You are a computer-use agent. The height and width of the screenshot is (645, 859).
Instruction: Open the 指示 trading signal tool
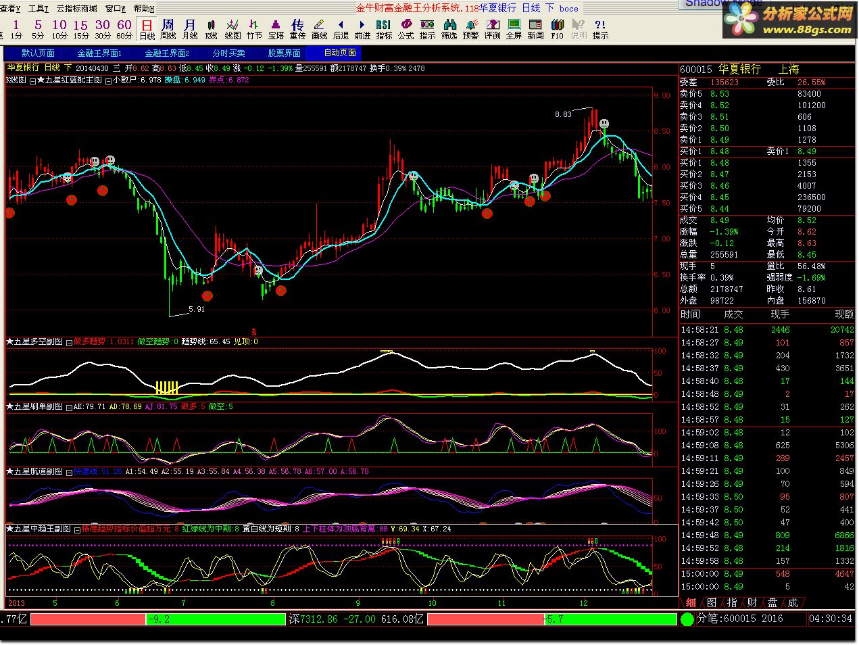point(427,29)
